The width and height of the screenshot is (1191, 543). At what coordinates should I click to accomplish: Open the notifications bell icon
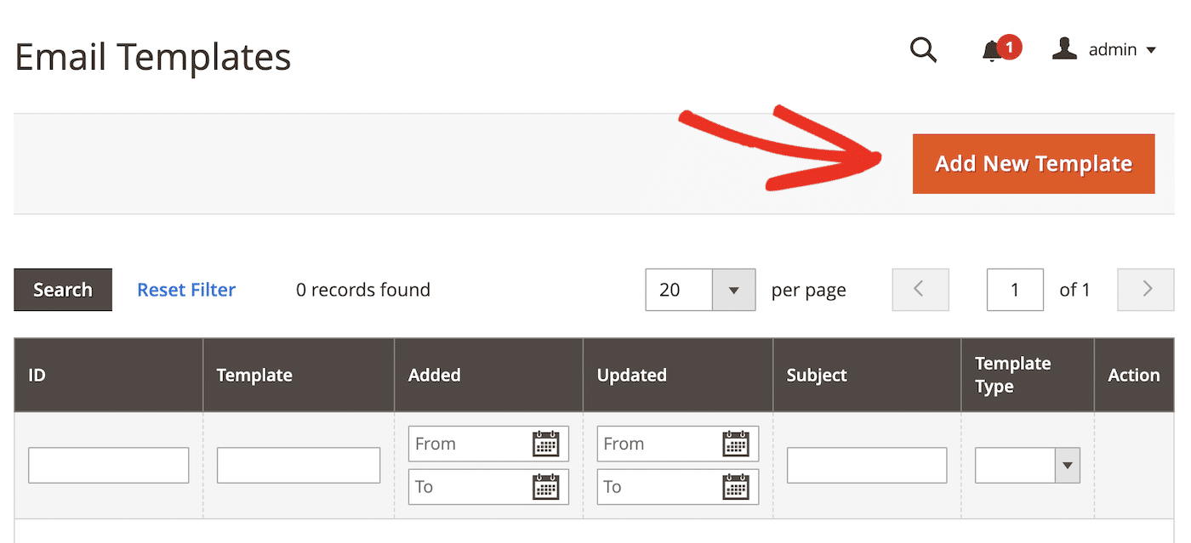[x=993, y=51]
